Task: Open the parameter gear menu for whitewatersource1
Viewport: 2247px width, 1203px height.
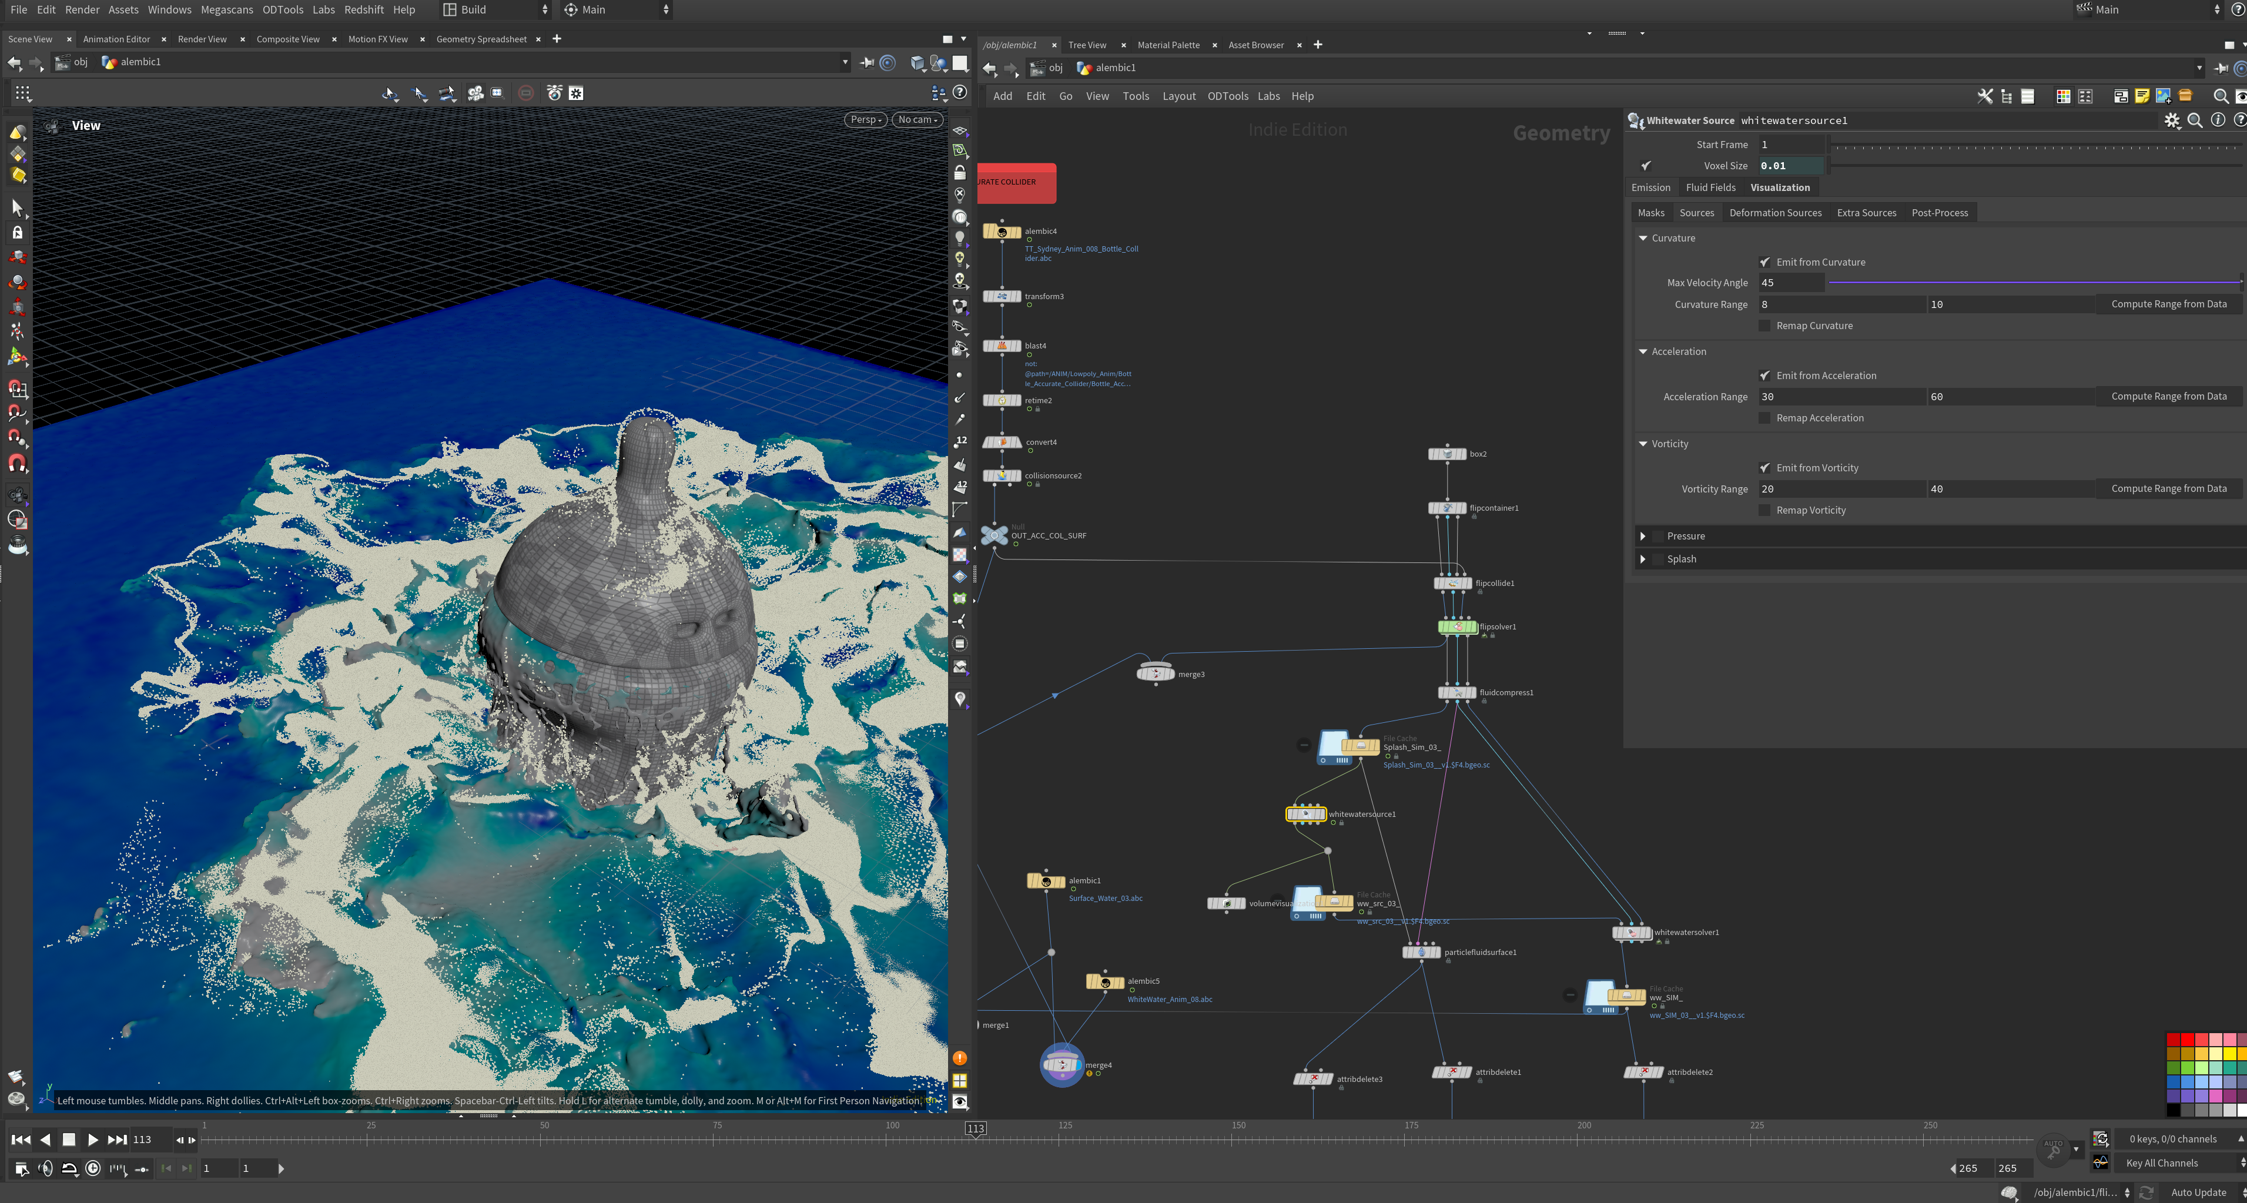Action: [2172, 120]
